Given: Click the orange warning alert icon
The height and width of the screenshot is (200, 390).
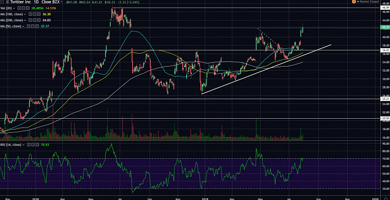Looking at the screenshot, I should 354,2.
